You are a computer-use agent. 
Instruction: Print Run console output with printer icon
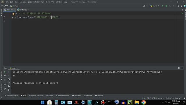9,86
